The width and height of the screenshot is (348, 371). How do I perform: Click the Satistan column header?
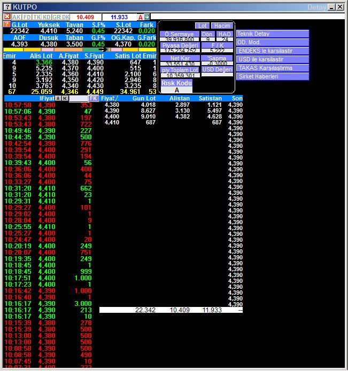(x=210, y=98)
